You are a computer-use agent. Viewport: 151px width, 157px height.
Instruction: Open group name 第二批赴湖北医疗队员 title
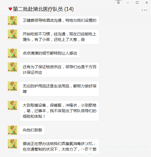[x=43, y=9]
